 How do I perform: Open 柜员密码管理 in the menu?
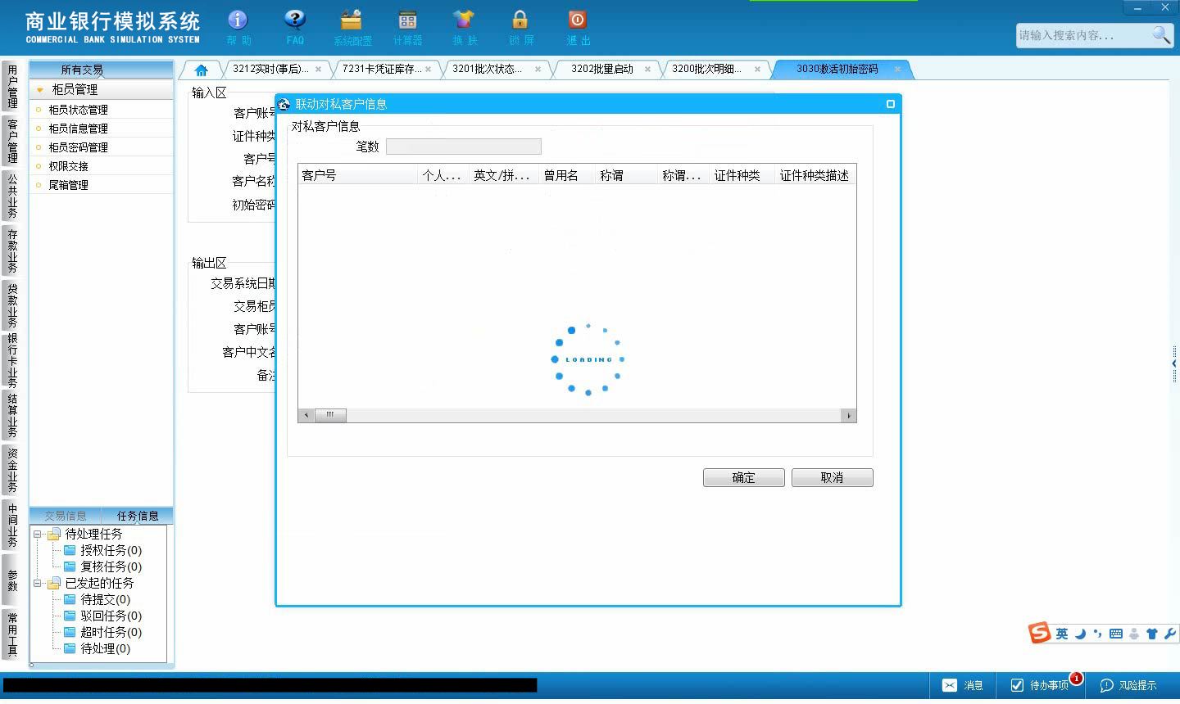[x=78, y=147]
